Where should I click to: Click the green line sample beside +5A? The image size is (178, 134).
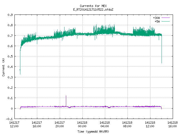165,21
